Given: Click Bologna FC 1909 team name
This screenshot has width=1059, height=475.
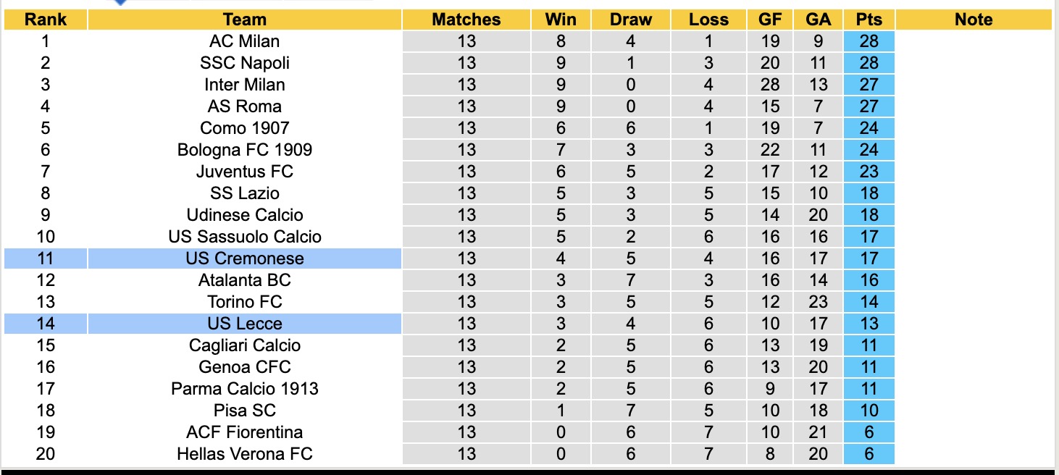Looking at the screenshot, I should tap(245, 150).
